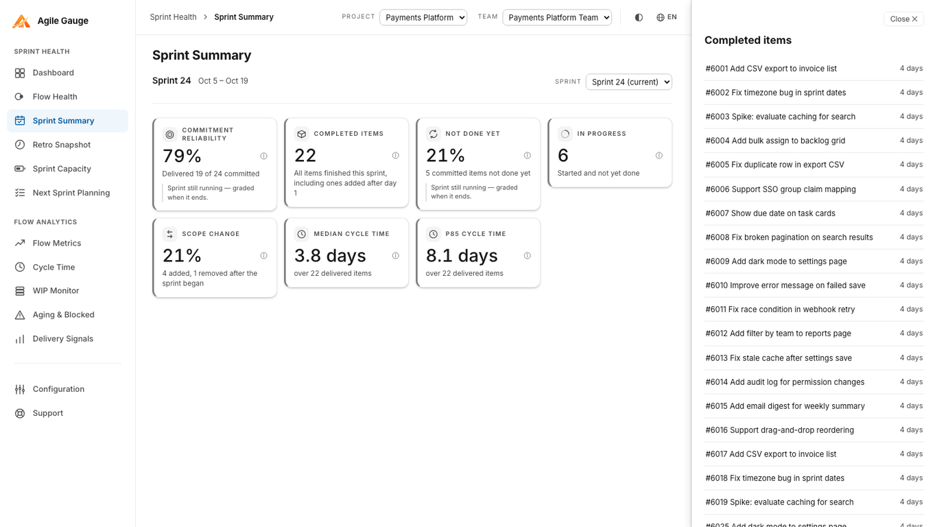Click the Support lifebuoy icon
The width and height of the screenshot is (937, 527).
[x=20, y=413]
